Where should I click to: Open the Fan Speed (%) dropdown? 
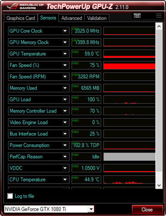(x=65, y=65)
